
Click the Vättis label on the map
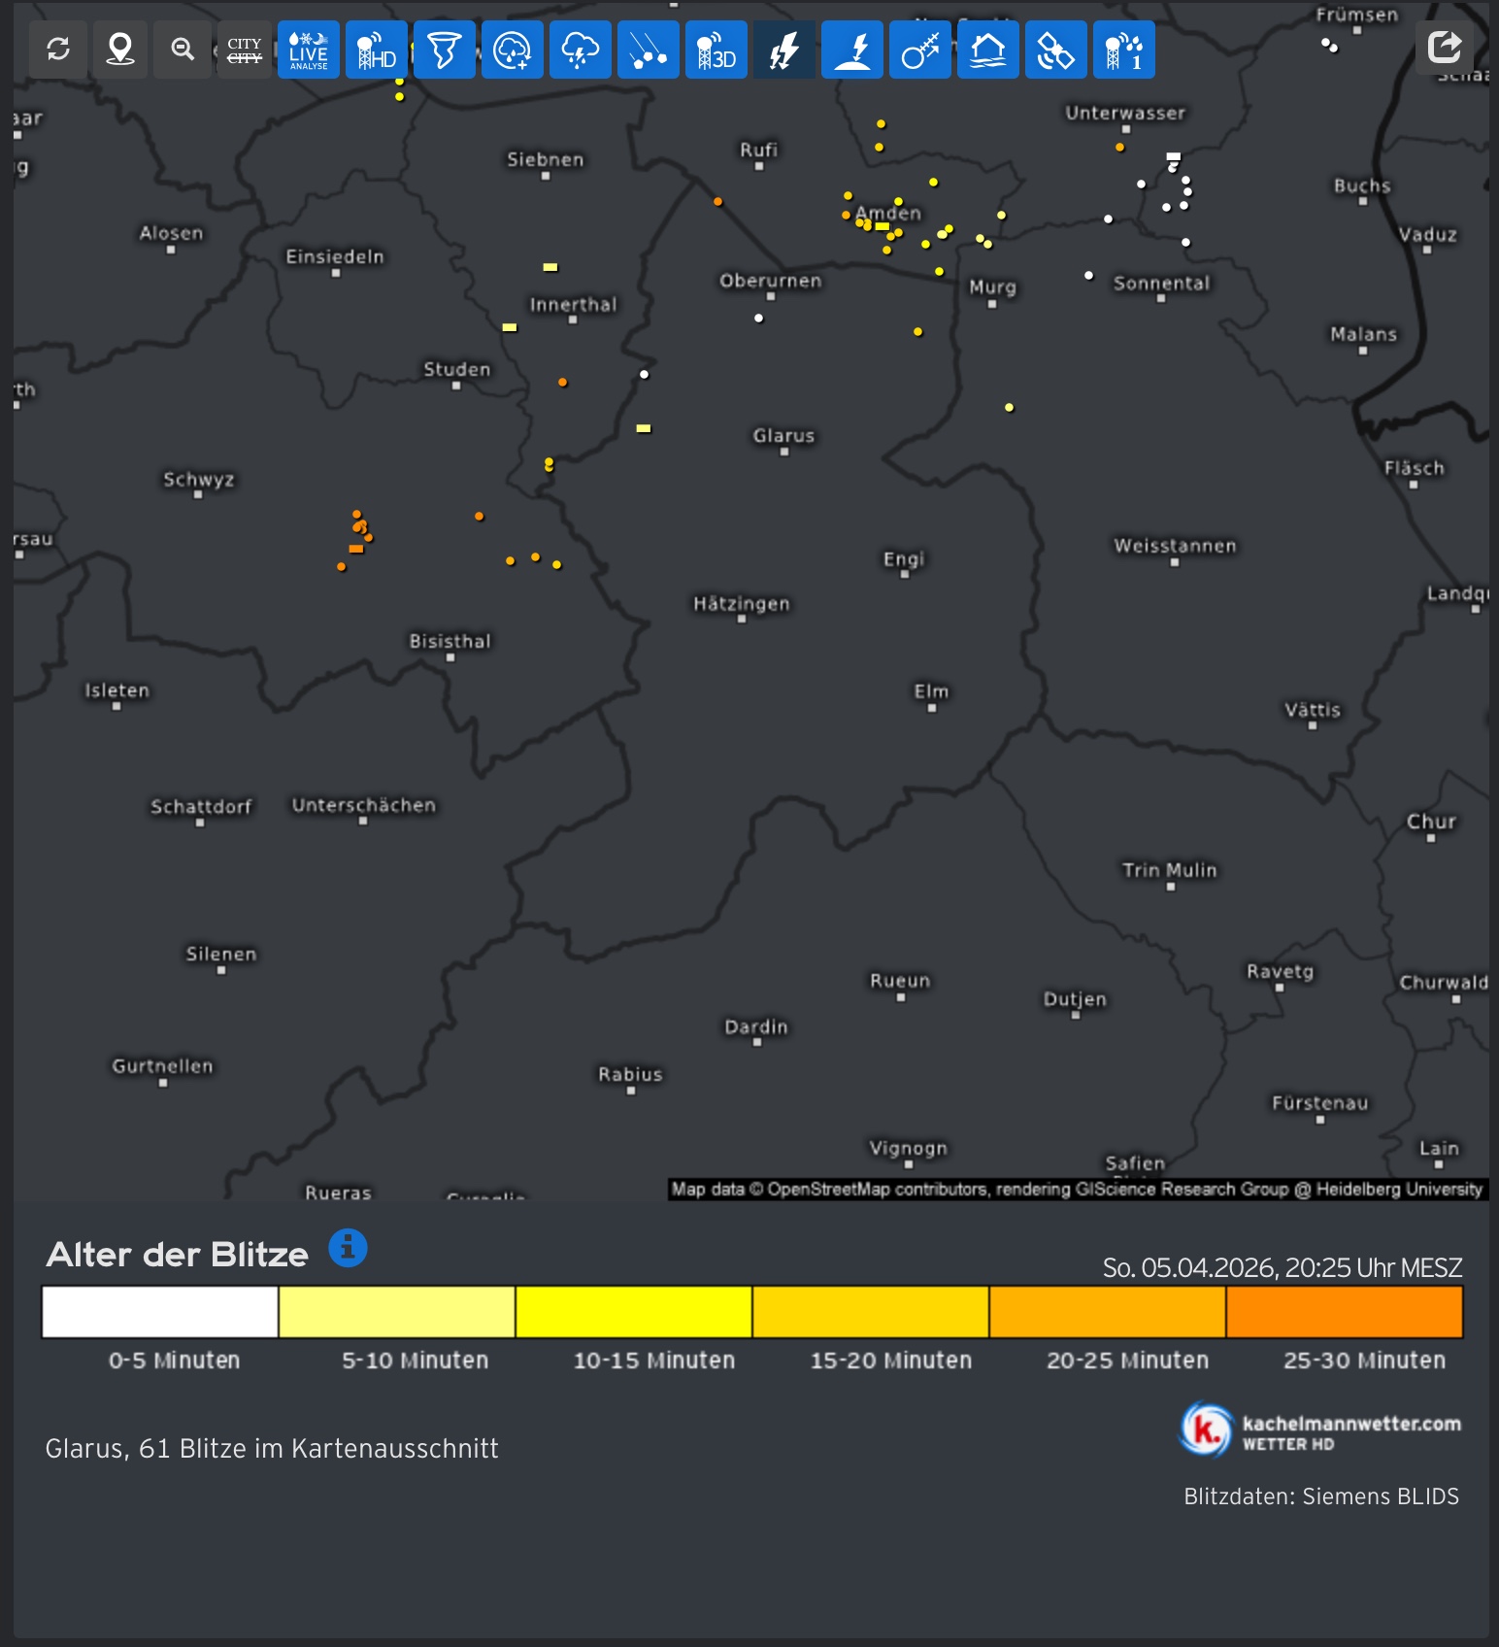(1313, 710)
